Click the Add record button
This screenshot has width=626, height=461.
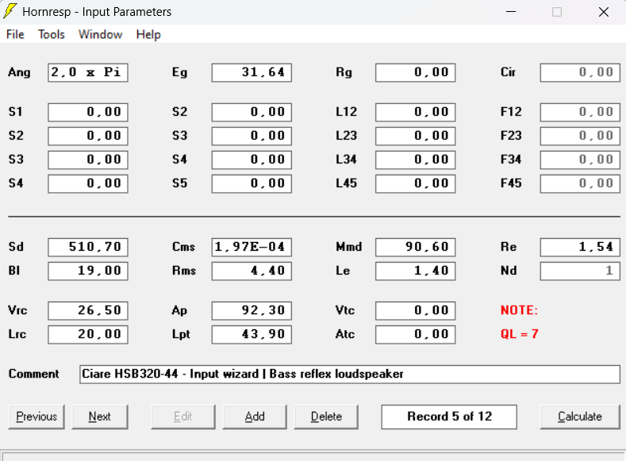point(255,417)
